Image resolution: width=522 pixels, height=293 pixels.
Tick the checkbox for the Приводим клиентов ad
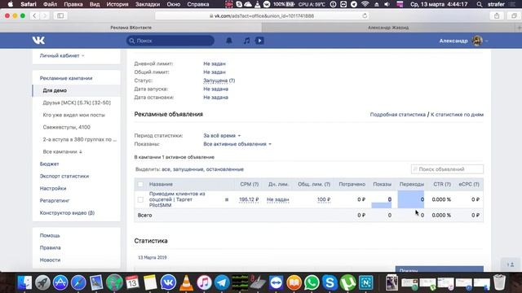pyautogui.click(x=140, y=199)
